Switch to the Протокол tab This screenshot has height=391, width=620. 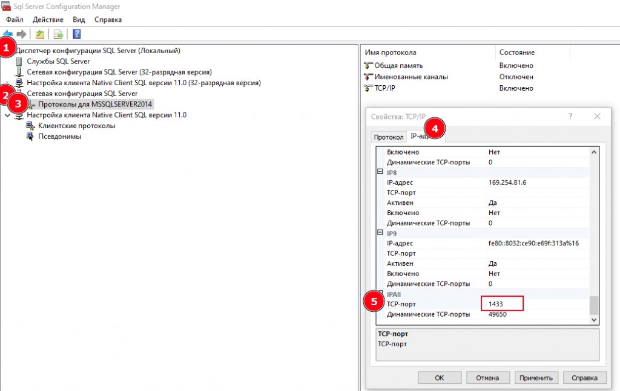(x=388, y=137)
